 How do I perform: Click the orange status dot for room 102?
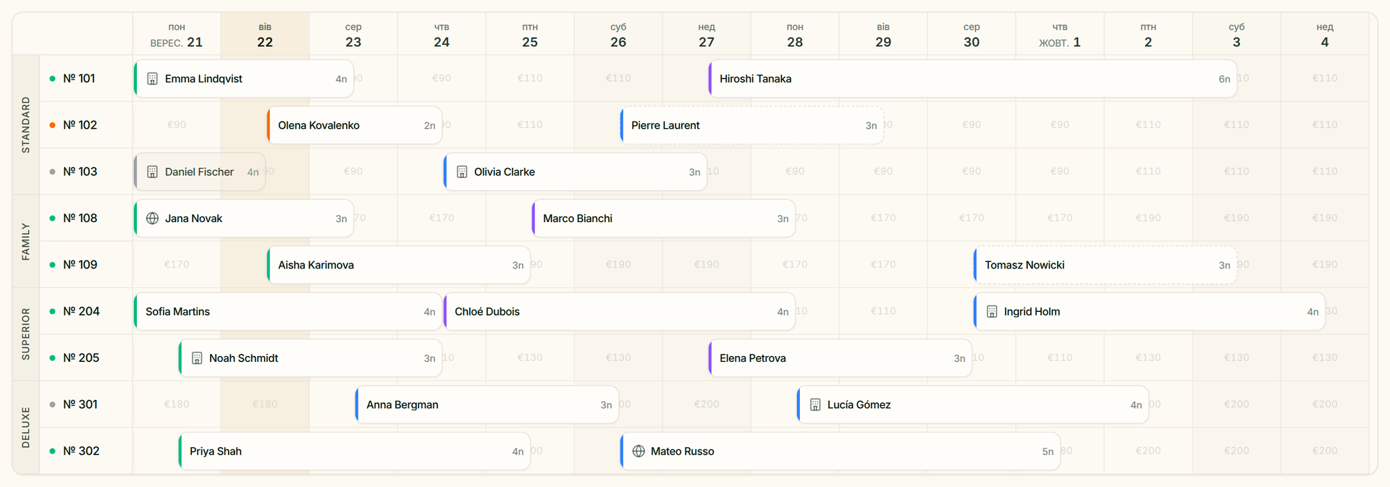pos(52,125)
